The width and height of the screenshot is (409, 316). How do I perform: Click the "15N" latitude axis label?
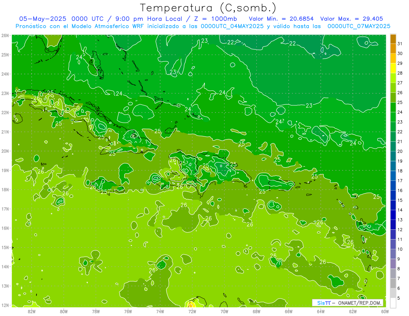(x=5, y=247)
